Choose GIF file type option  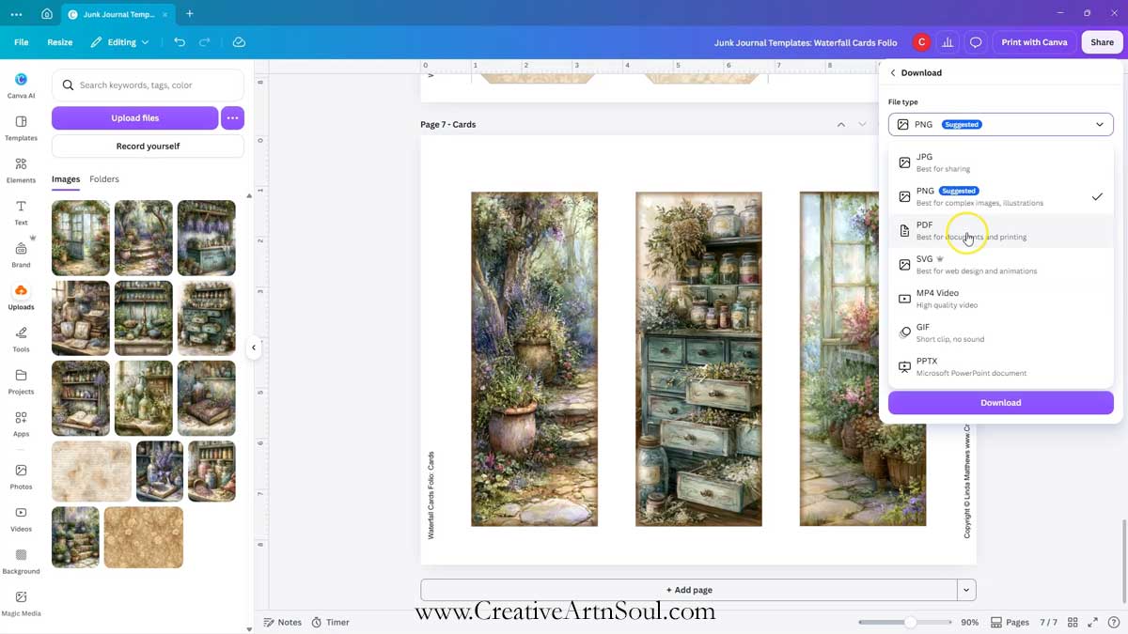click(x=1000, y=332)
